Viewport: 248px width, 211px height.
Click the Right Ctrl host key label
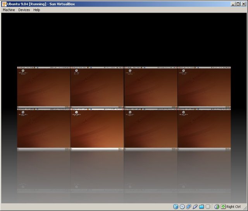(x=233, y=207)
